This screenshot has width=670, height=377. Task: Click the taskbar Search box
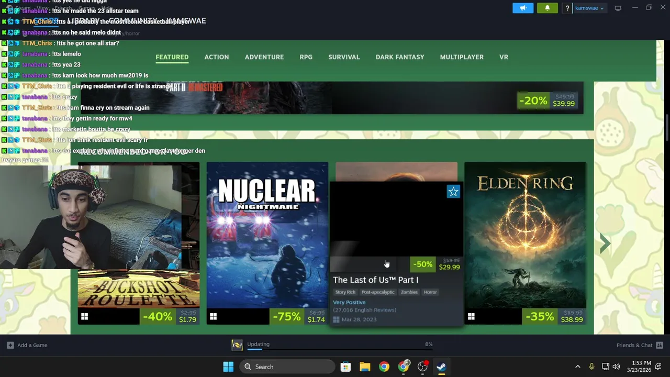(287, 367)
